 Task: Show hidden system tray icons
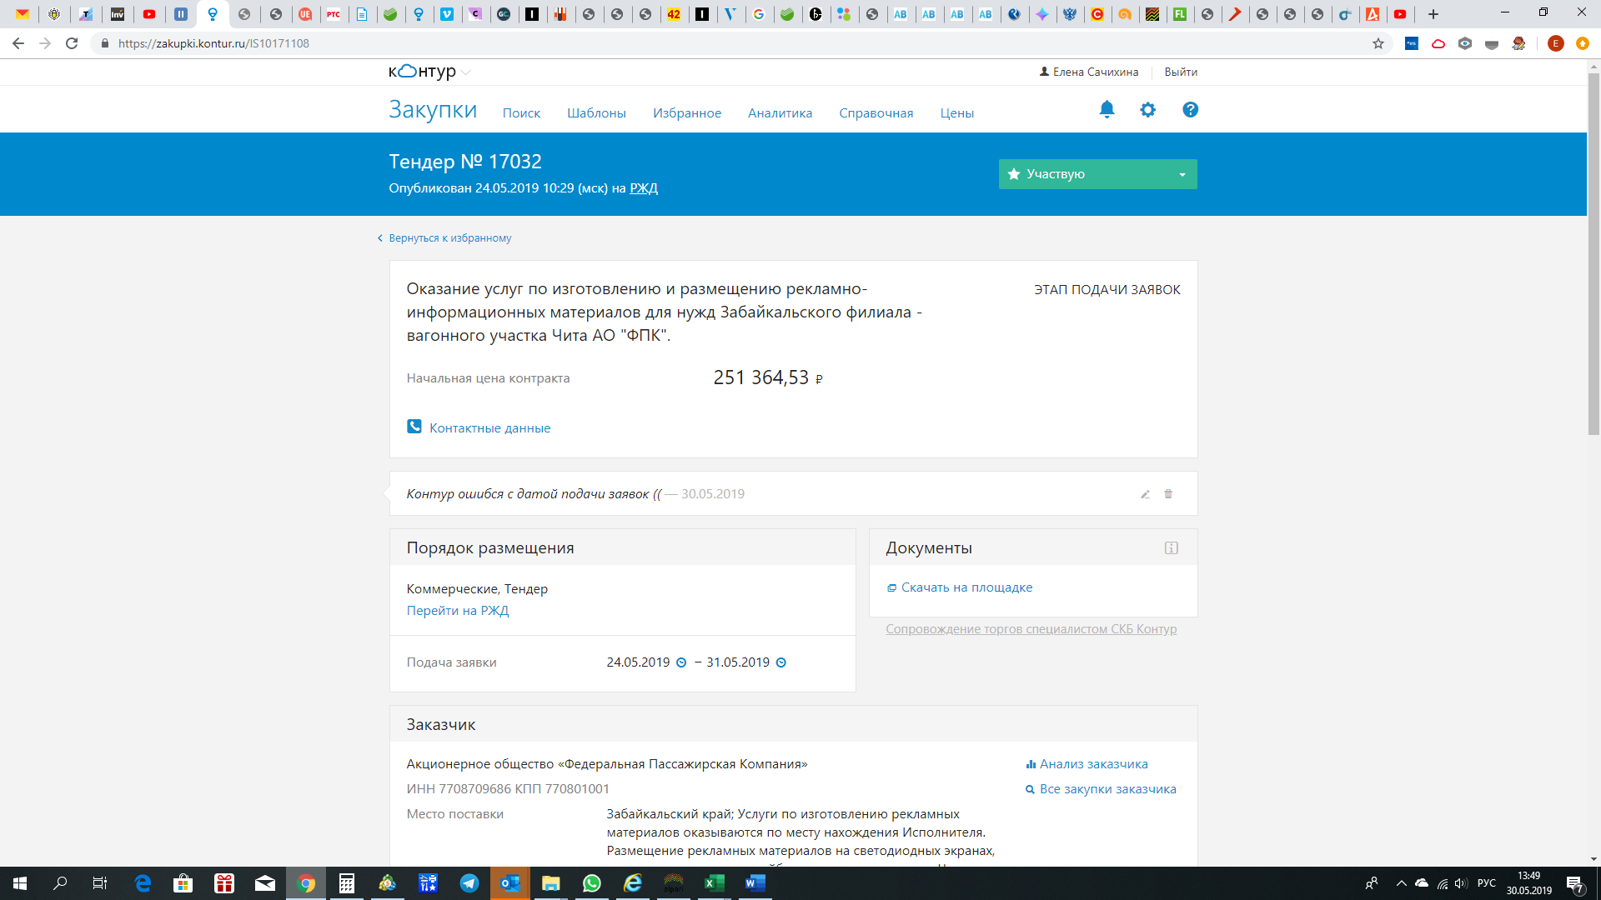(1401, 883)
